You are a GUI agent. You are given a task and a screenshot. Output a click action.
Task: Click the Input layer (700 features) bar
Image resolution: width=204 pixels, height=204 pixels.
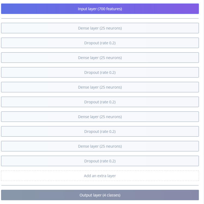[100, 9]
